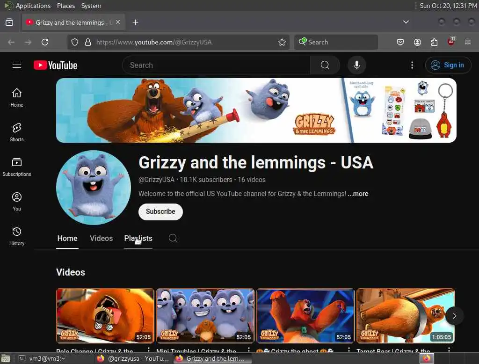Click the channel name heading text
This screenshot has height=364, width=479.
256,162
